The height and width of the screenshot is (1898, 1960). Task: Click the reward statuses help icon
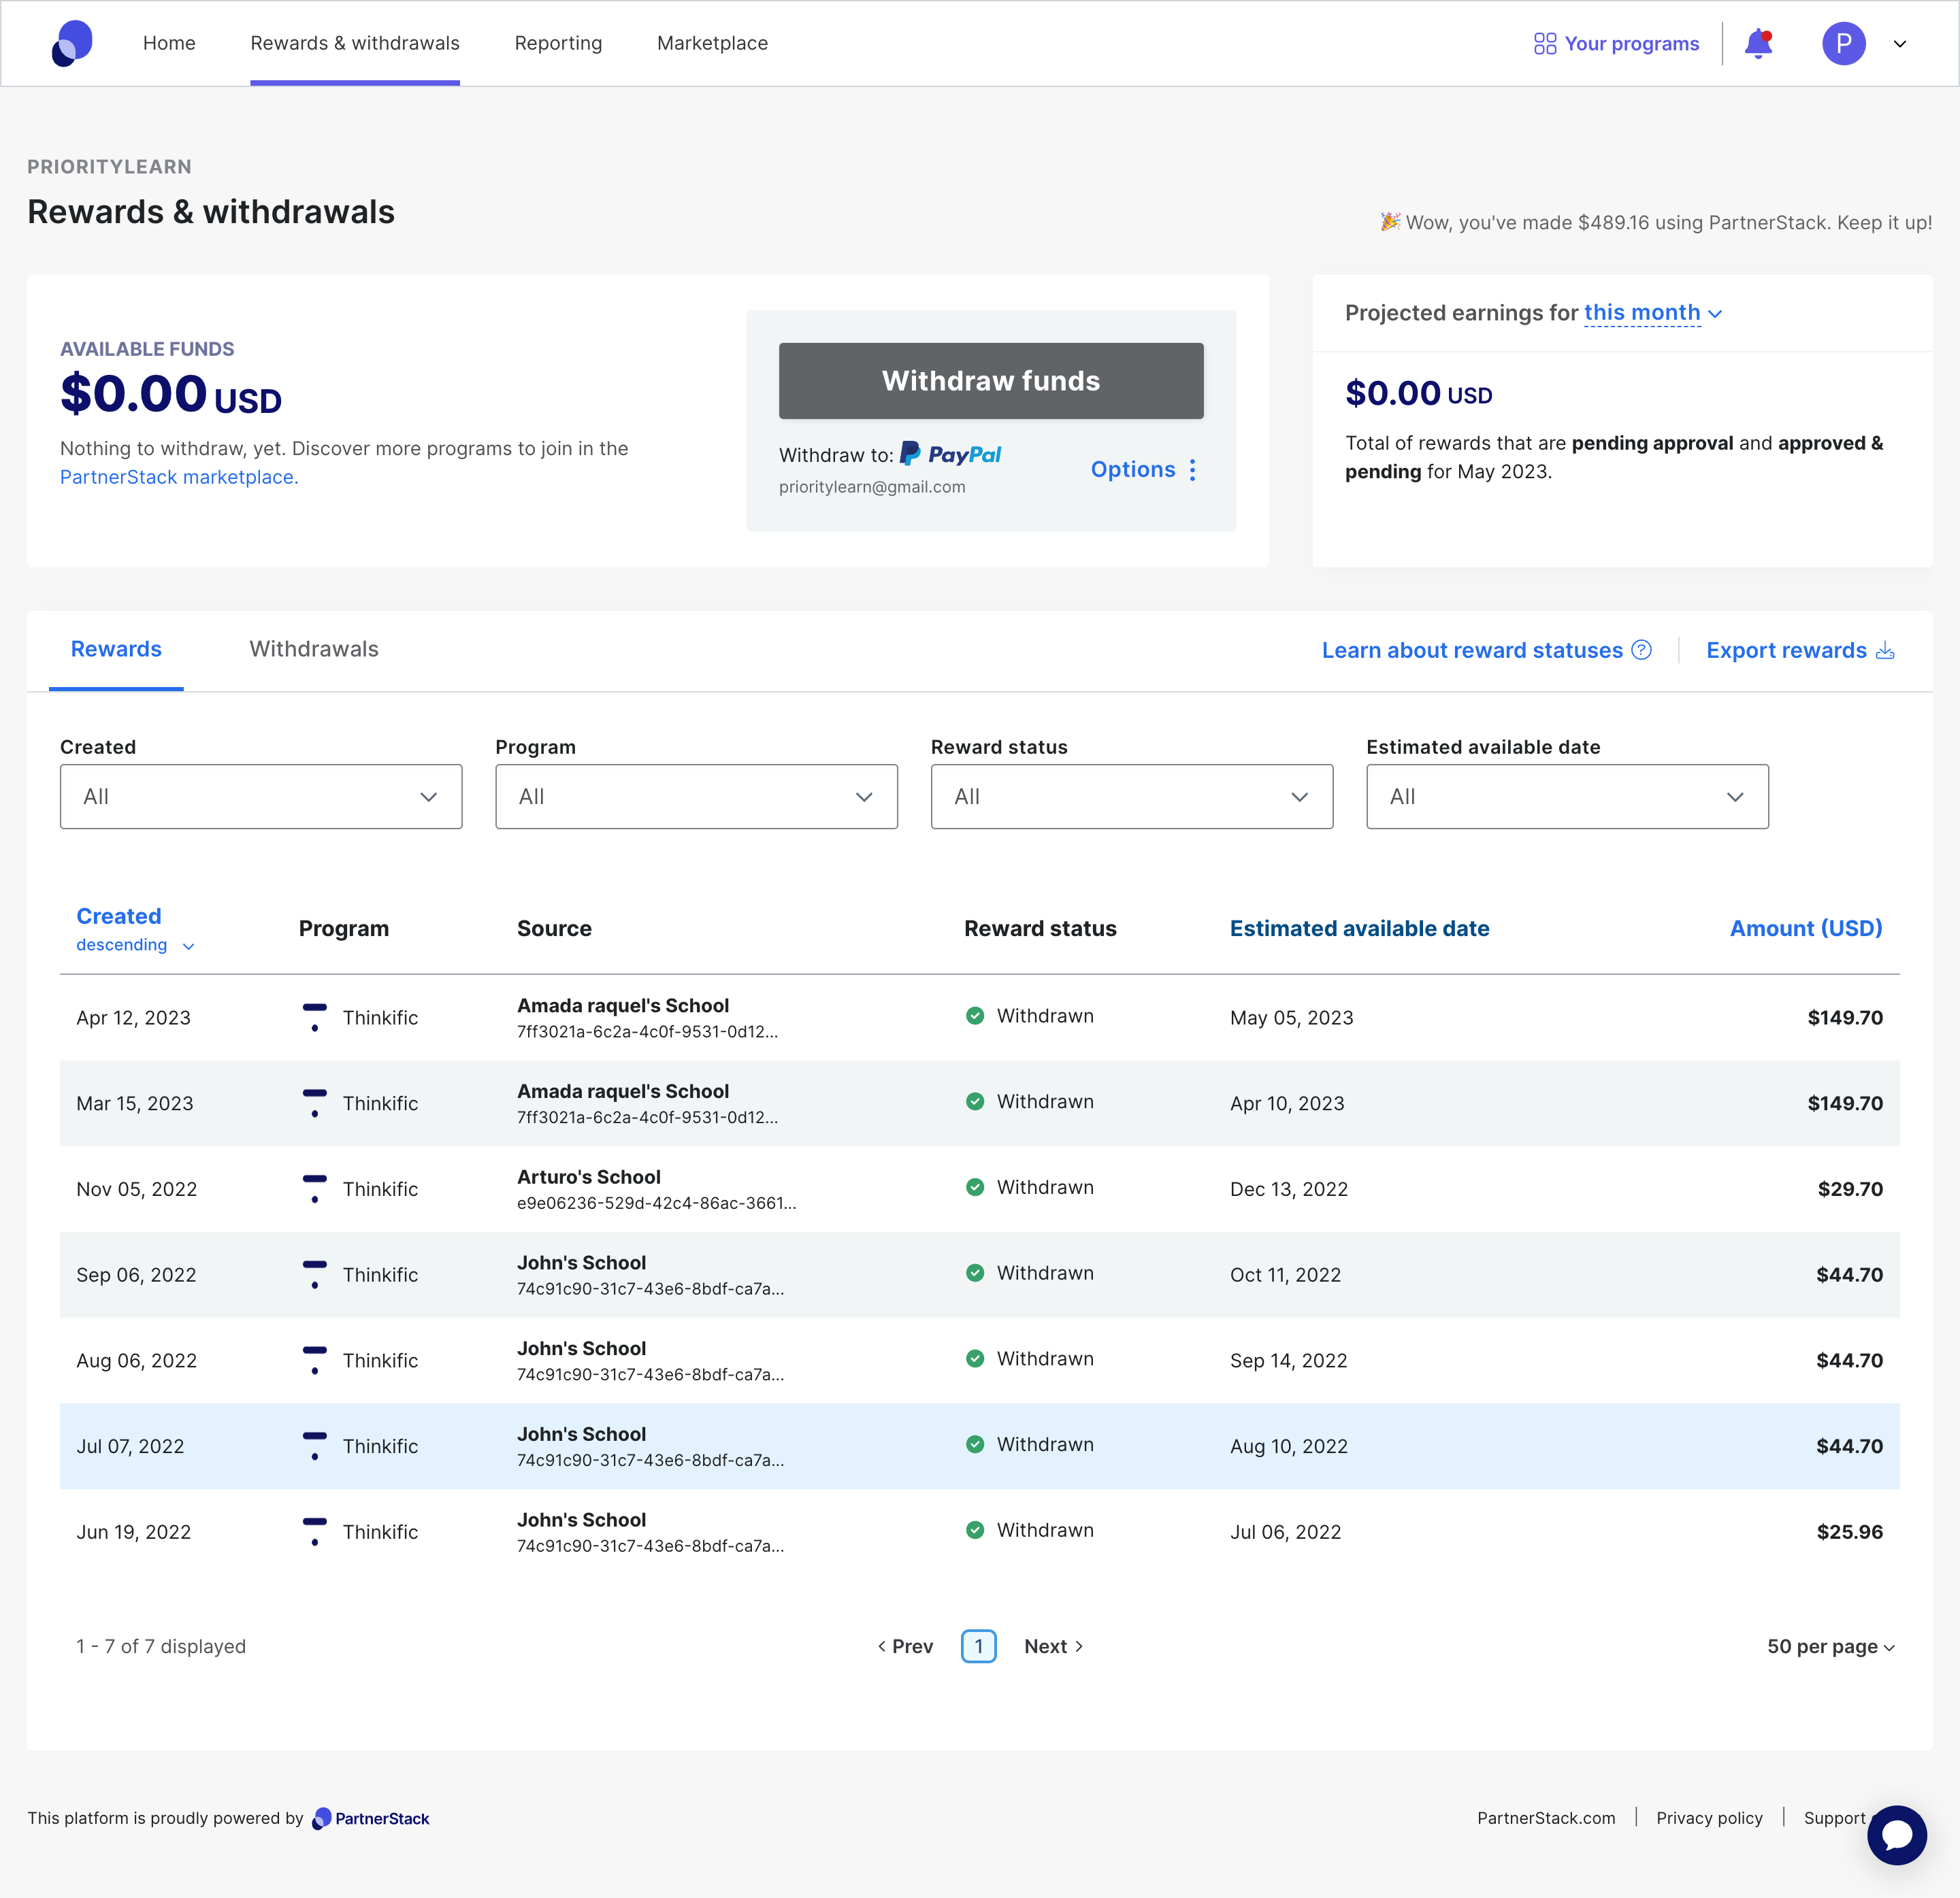(1641, 650)
